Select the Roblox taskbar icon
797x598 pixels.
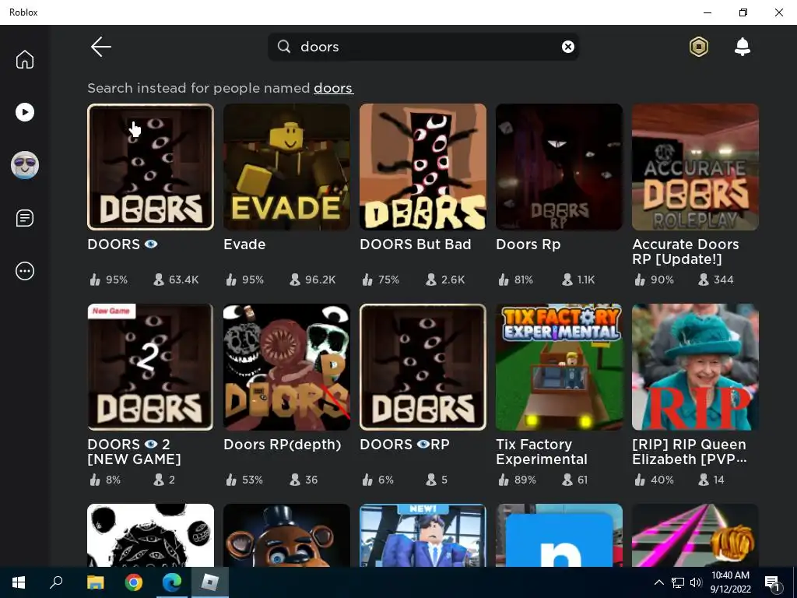click(x=210, y=582)
